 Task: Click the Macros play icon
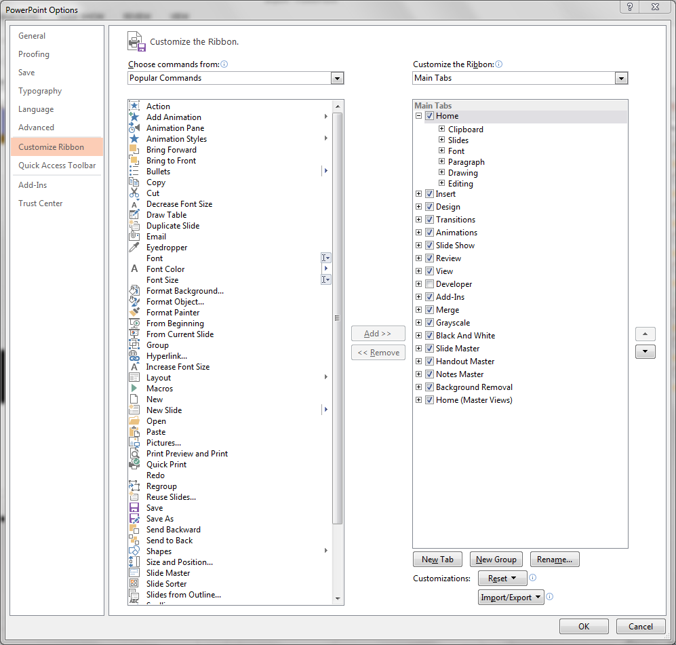134,388
